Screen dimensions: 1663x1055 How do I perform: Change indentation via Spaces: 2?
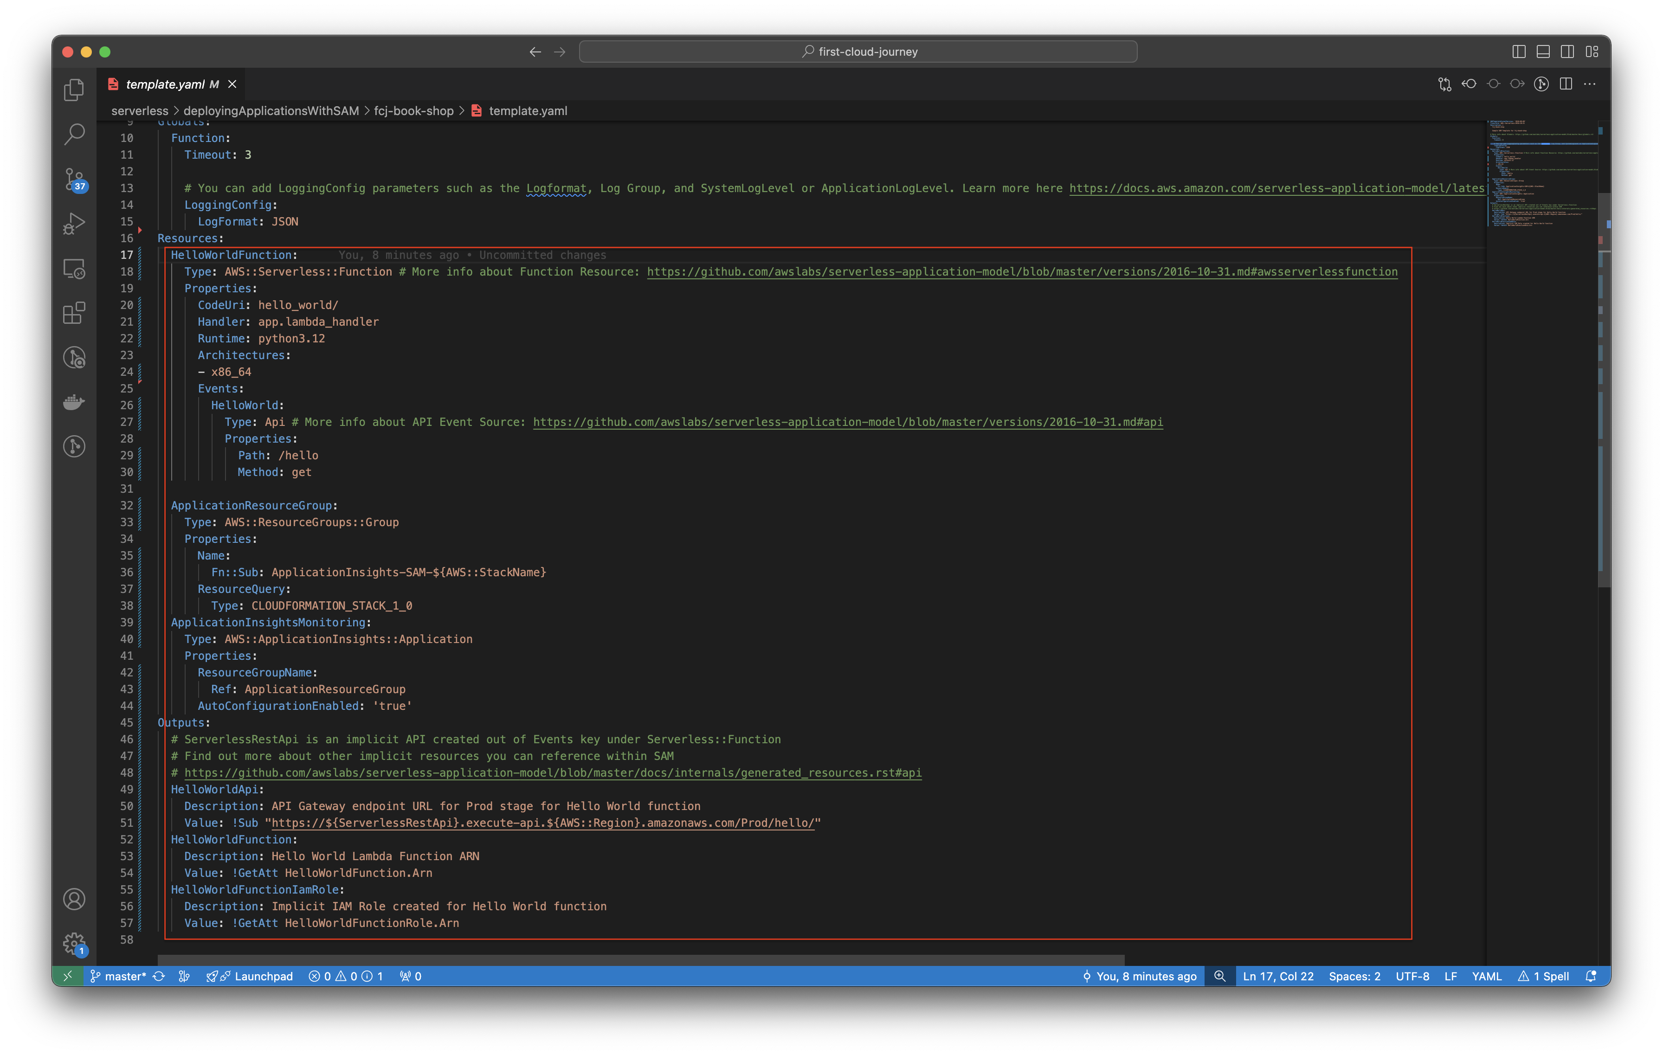click(1354, 976)
